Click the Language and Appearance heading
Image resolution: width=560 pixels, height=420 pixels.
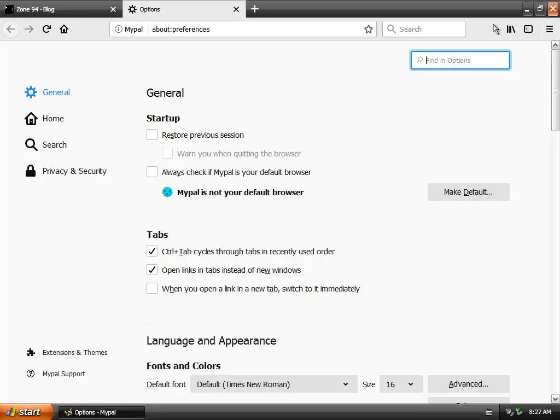pos(211,341)
